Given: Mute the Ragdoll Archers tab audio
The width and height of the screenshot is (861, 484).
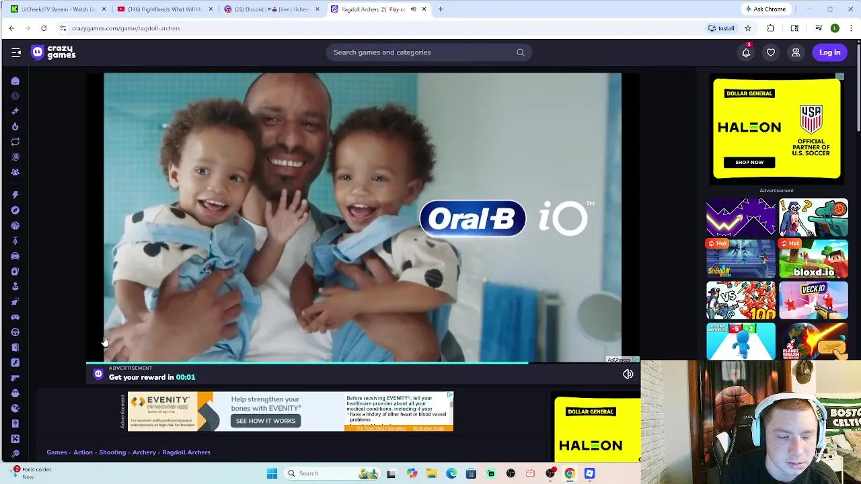Looking at the screenshot, I should coord(413,9).
